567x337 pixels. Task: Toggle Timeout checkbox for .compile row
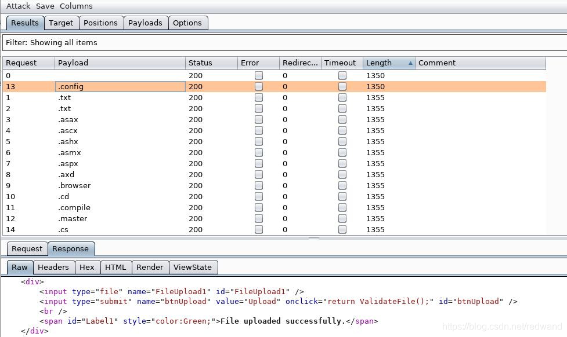[x=342, y=207]
